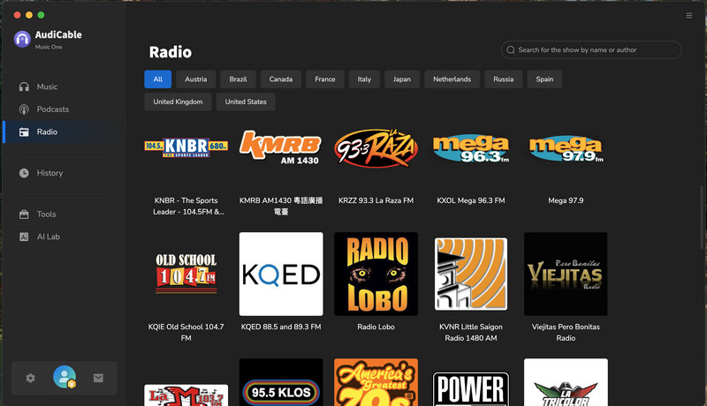The image size is (707, 406).
Task: Open the Radio Lobo station logo
Action: pos(376,274)
